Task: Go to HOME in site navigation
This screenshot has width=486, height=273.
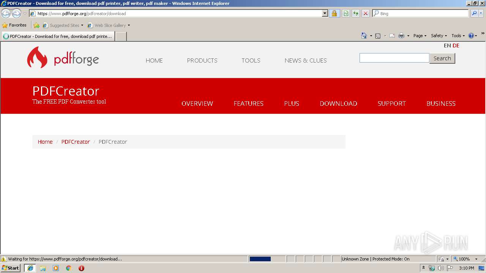Action: point(154,61)
